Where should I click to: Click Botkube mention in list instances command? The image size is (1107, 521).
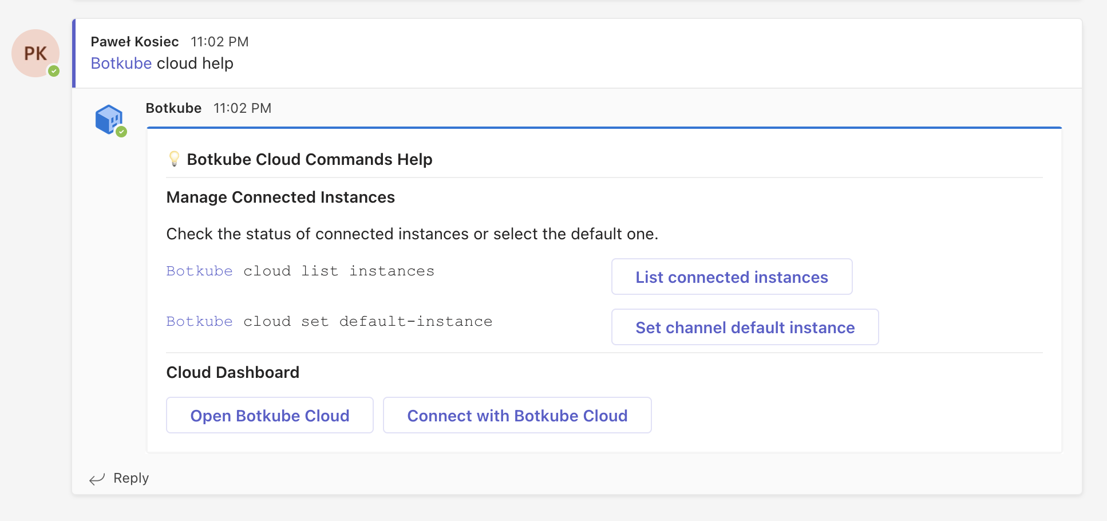[200, 271]
